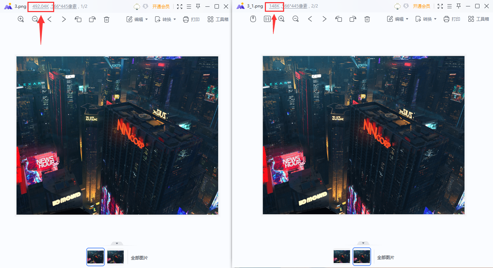Viewport: 493px width, 268px height.
Task: Collapse thumbnail strip in 3.png window
Action: click(117, 243)
